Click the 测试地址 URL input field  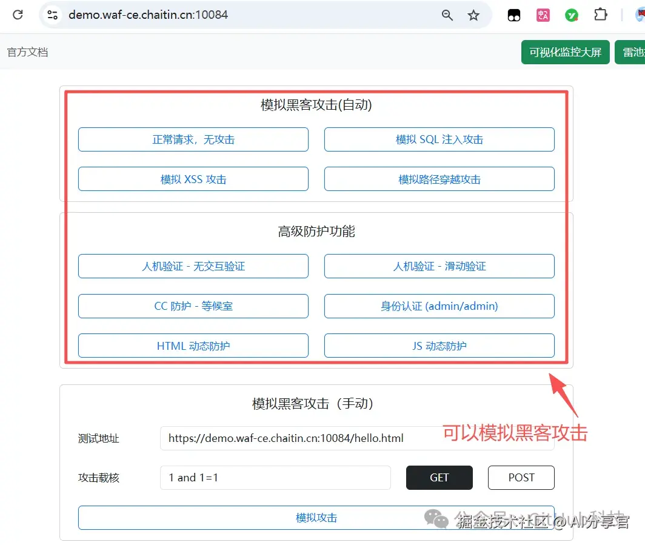click(x=358, y=438)
